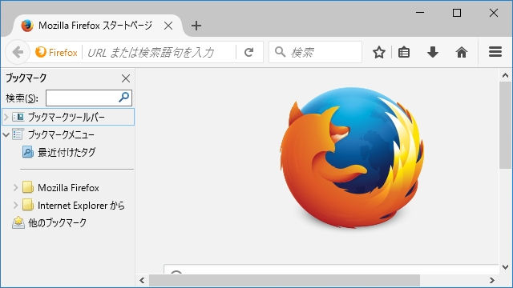Minimize the Firefox window
This screenshot has width=513, height=288.
pos(420,13)
